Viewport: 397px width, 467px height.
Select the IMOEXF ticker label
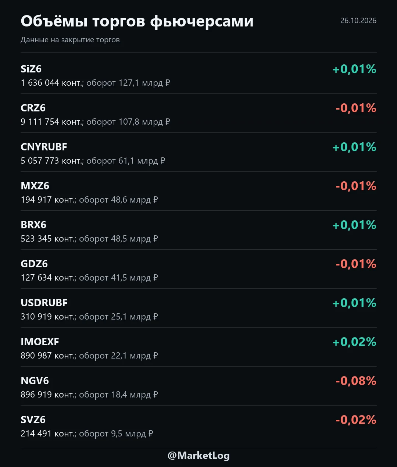[x=40, y=342]
